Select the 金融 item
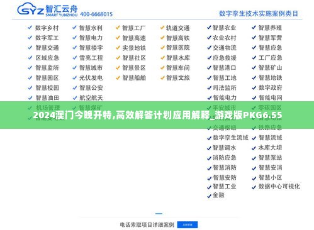Image resolution: width=314 pixels, height=230 pixels. [218, 195]
